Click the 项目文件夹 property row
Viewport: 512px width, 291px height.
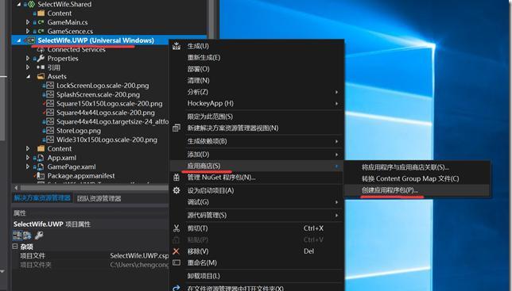coord(90,265)
